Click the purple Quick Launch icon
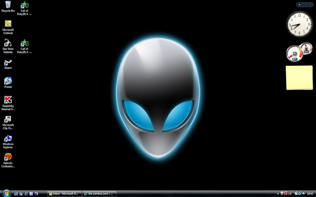The width and height of the screenshot is (316, 197). pyautogui.click(x=31, y=194)
